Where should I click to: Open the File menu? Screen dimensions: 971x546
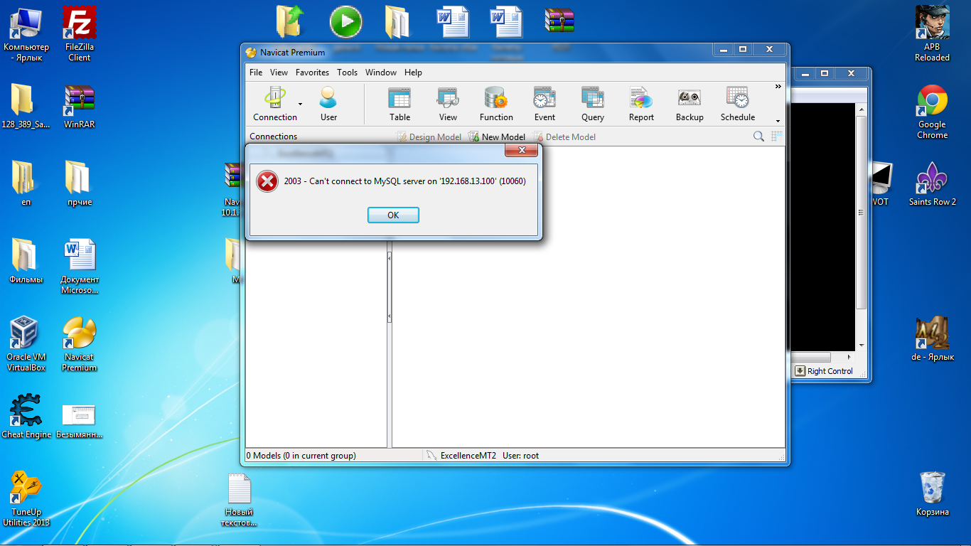coord(256,73)
